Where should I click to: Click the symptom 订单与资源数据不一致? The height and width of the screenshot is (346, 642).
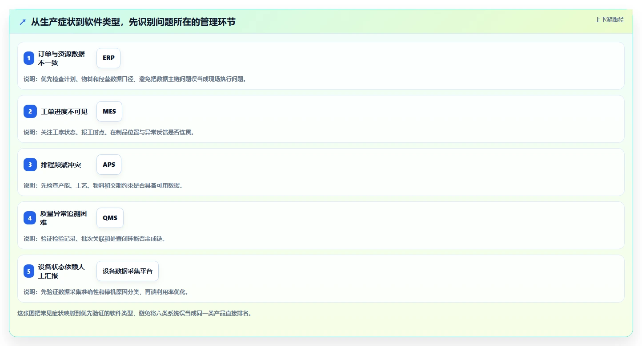pos(61,58)
